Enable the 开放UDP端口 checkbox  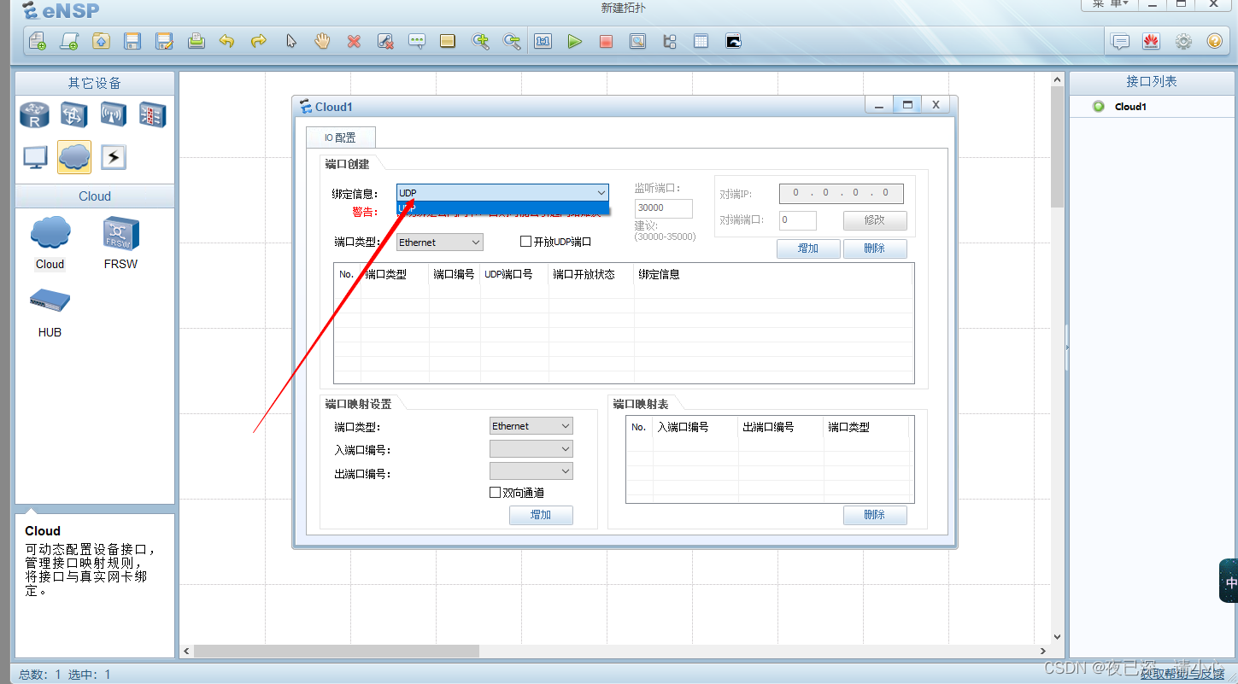526,242
